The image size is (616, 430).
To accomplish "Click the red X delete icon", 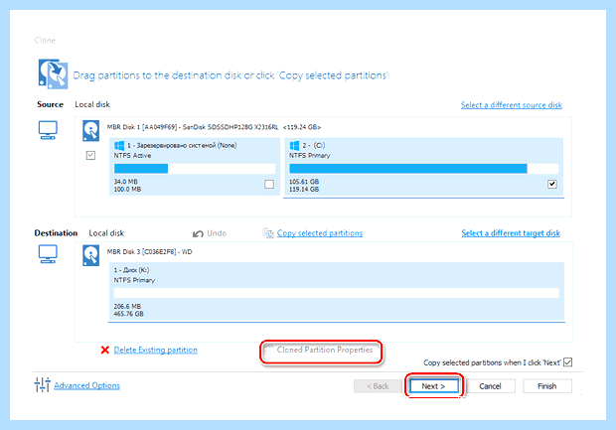I will tap(104, 350).
